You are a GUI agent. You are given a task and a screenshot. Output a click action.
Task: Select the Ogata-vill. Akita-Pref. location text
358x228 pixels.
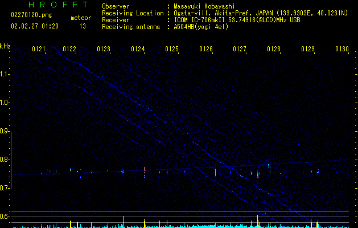pos(261,13)
